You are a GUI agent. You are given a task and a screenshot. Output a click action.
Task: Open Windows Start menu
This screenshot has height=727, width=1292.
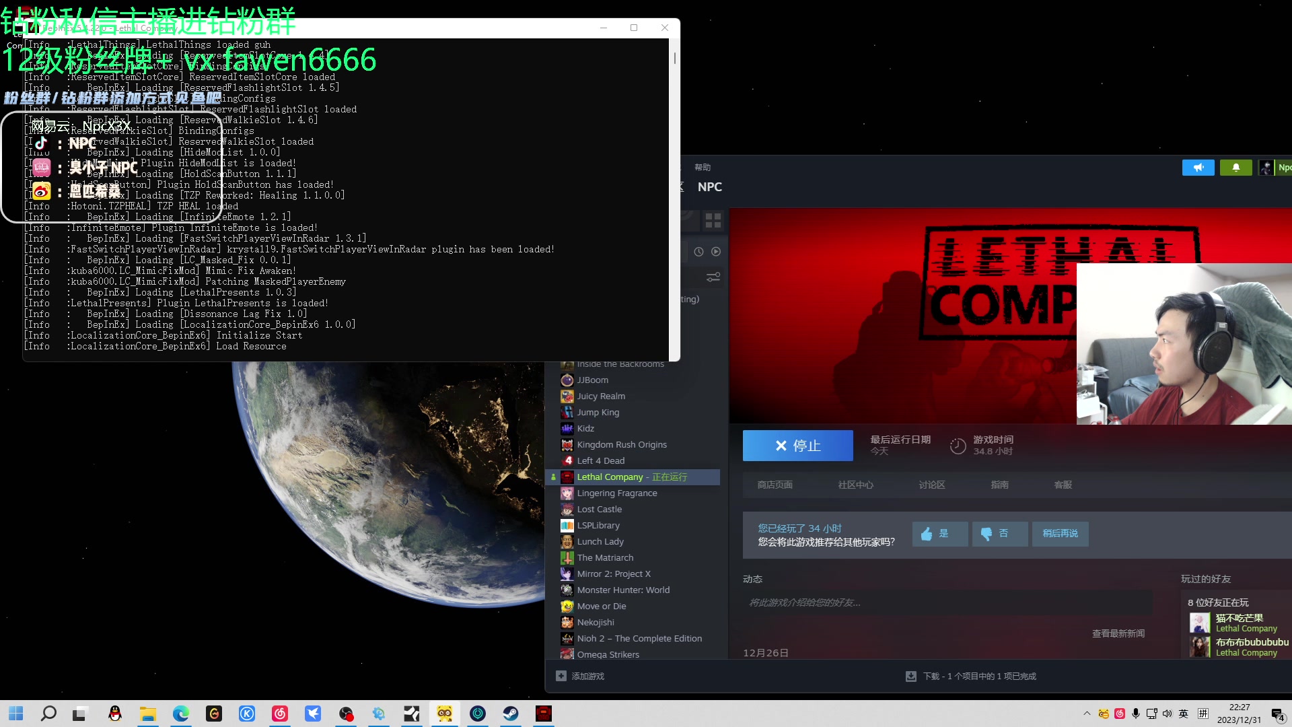pos(16,714)
